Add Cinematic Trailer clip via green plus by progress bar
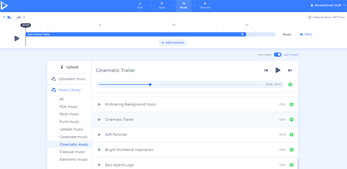 coord(290,84)
